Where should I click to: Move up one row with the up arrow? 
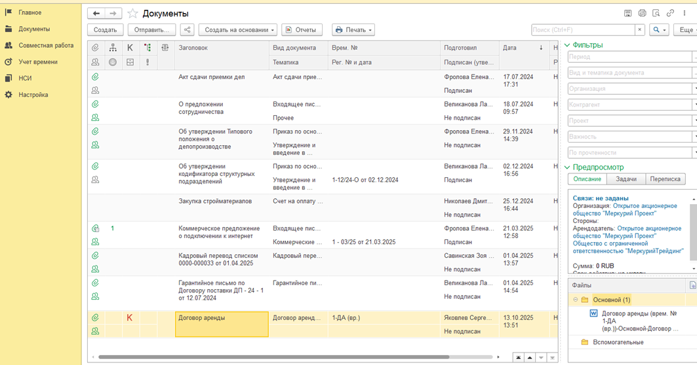pyautogui.click(x=530, y=357)
